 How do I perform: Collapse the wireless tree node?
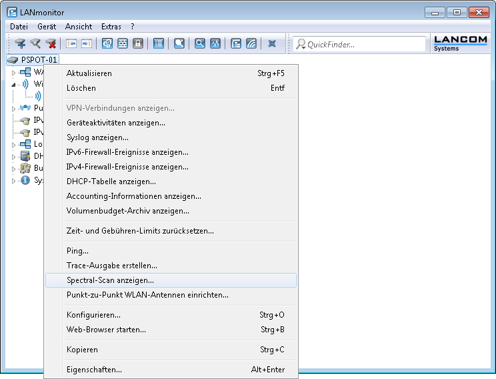click(13, 85)
